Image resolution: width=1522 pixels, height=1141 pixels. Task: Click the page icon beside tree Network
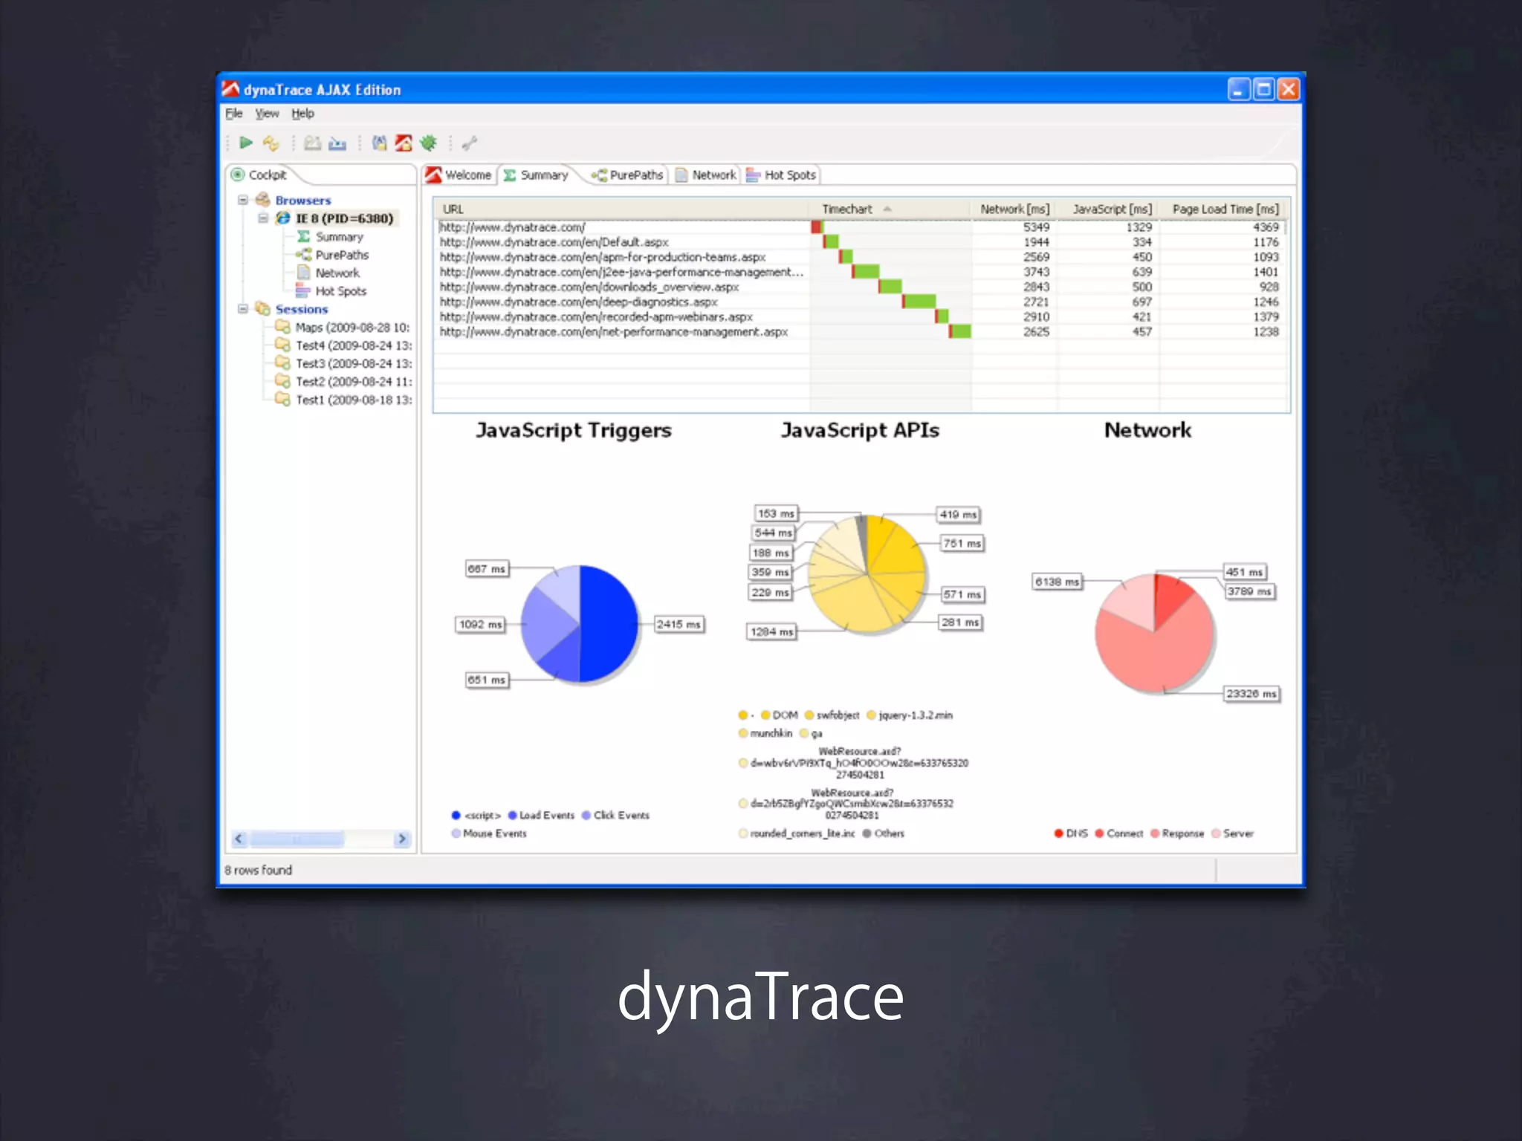303,273
